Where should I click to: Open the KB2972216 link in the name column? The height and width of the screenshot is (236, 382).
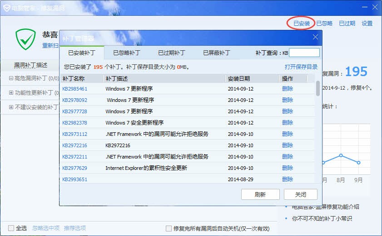(75, 145)
